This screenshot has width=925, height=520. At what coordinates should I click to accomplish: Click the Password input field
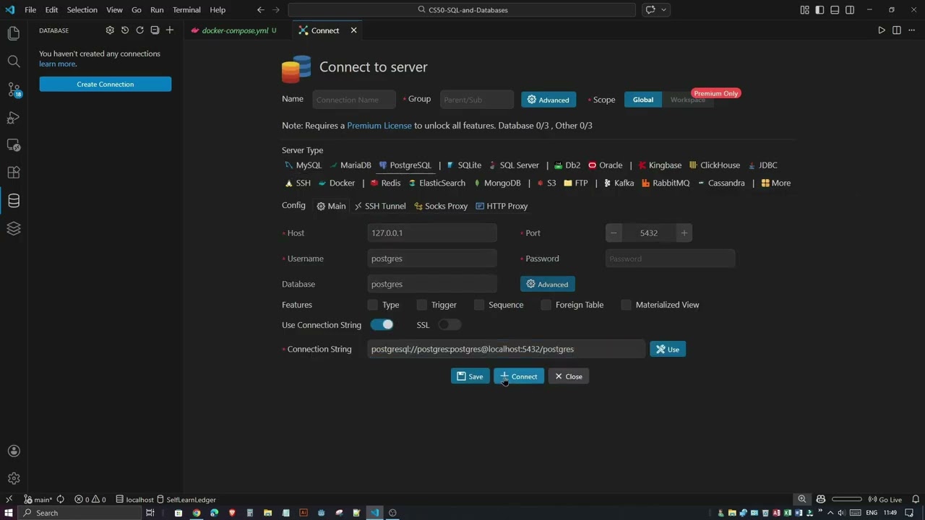(x=670, y=259)
